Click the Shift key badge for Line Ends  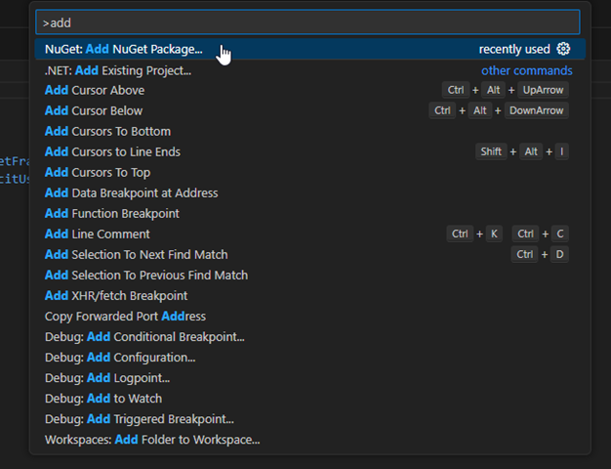tap(491, 151)
